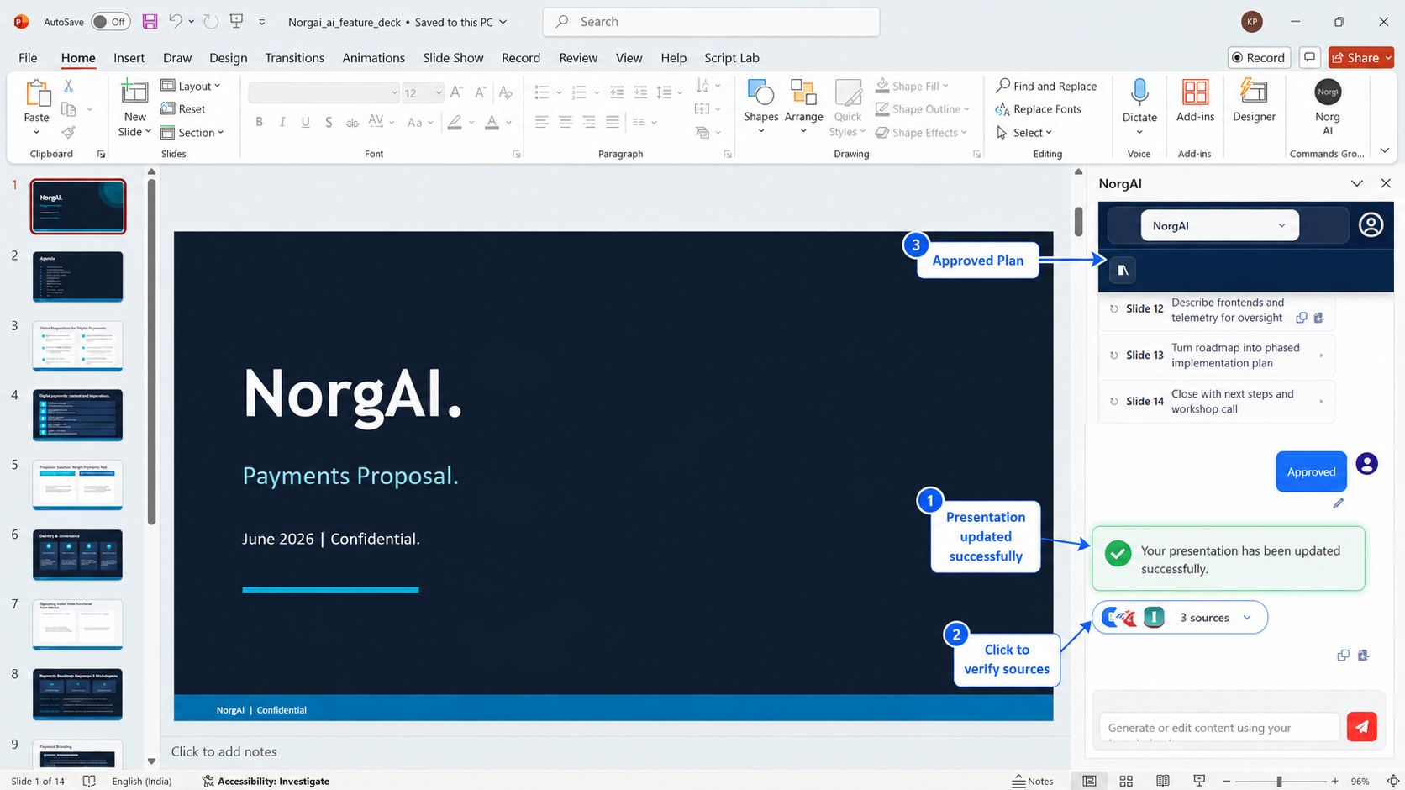The height and width of the screenshot is (790, 1405).
Task: Fit slide to current window
Action: pos(1392,781)
